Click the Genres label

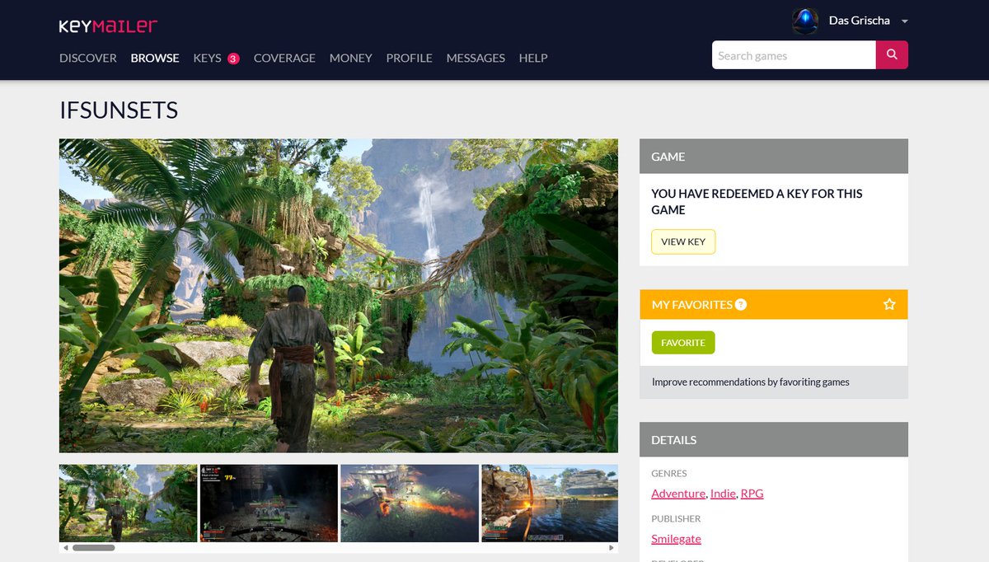[x=668, y=474]
